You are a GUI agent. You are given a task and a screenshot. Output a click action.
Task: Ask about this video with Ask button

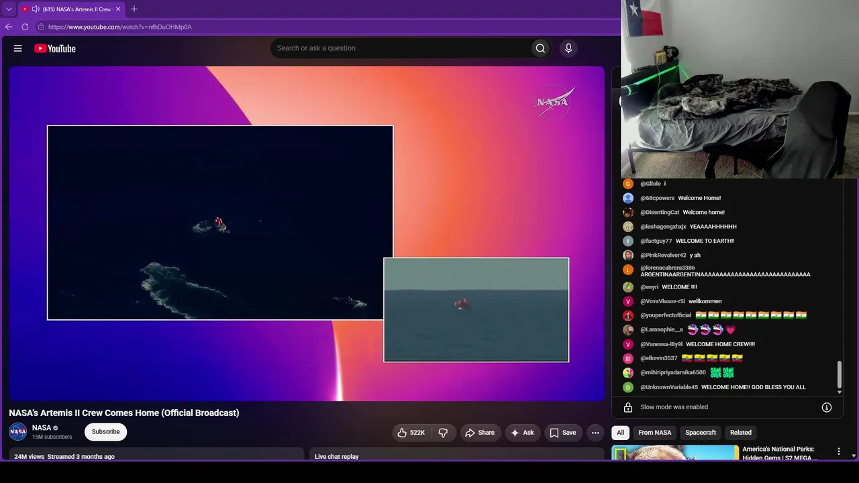pos(522,433)
